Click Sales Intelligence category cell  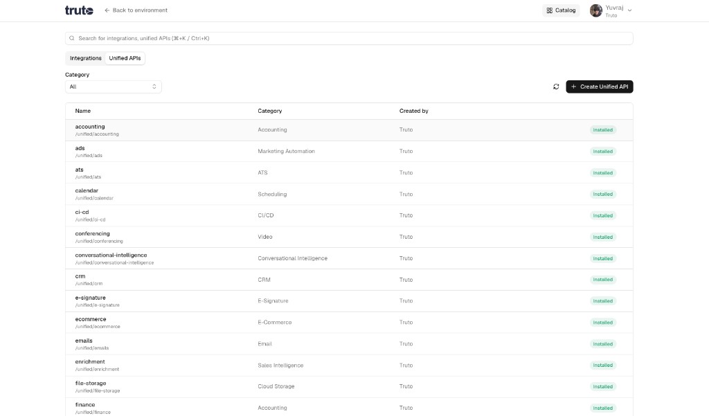pyautogui.click(x=280, y=365)
